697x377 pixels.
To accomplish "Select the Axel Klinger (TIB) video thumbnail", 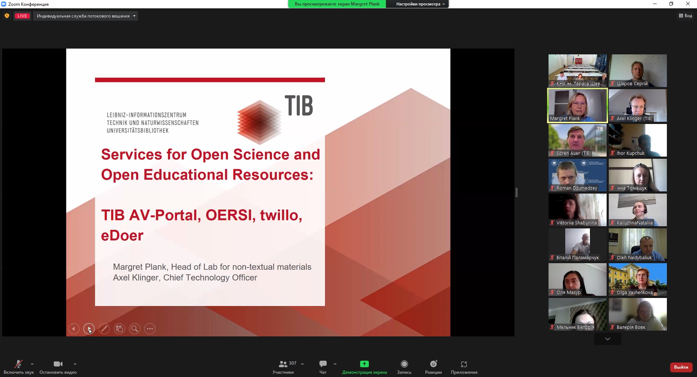I will (x=638, y=105).
